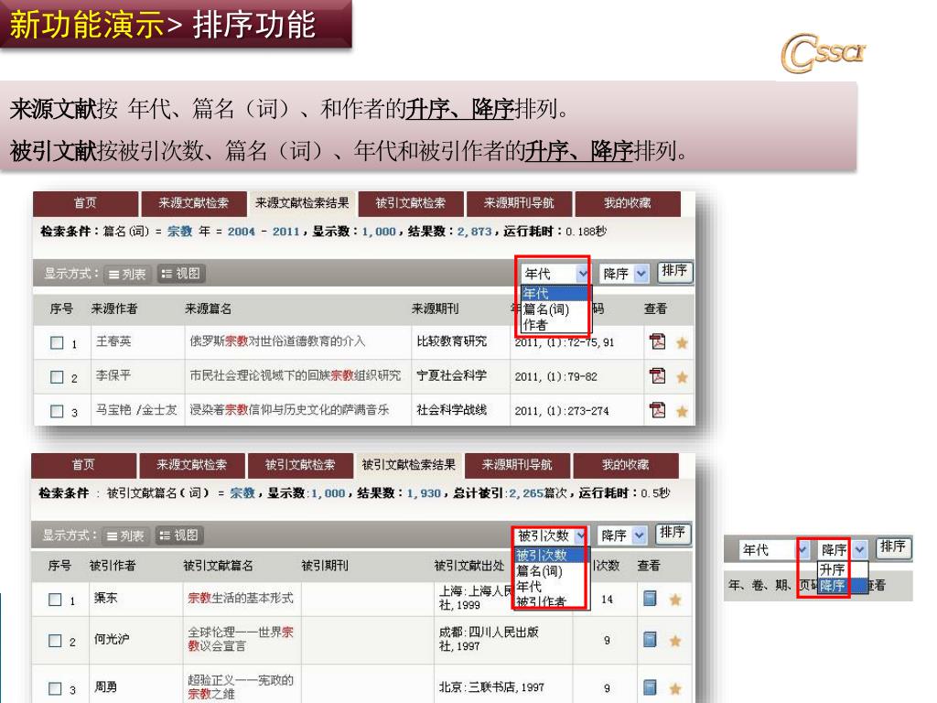Open 我的收藏 tab in top panel
The width and height of the screenshot is (937, 703).
click(x=627, y=203)
